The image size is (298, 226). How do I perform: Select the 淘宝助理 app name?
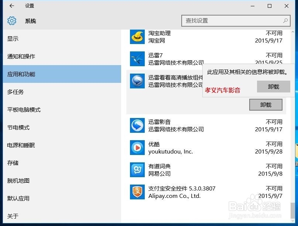coord(160,33)
